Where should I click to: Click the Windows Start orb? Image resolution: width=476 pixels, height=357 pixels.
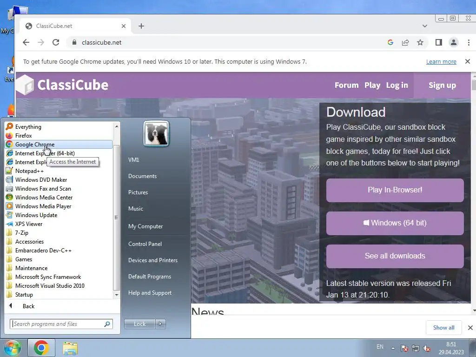[x=12, y=348]
